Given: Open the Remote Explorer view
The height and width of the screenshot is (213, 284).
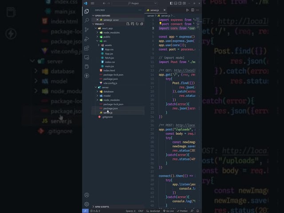Looking at the screenshot, I should (87, 57).
